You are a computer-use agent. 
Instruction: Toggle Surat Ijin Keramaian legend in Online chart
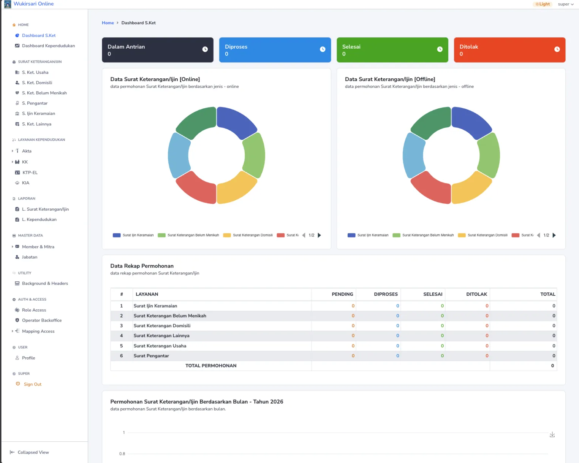[133, 235]
